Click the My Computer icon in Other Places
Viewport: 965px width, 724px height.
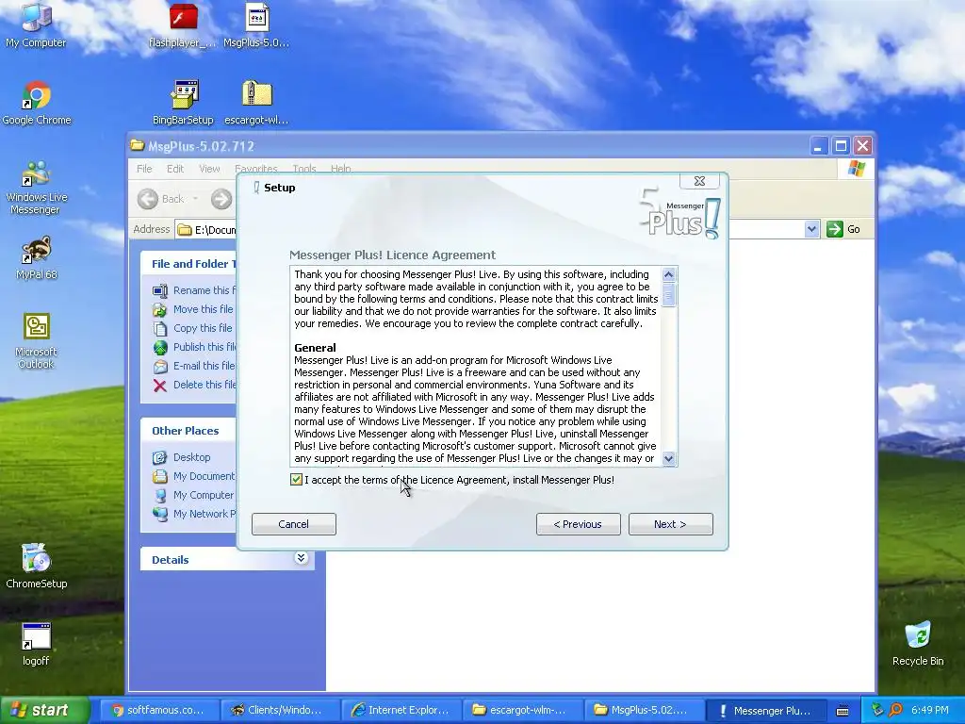pyautogui.click(x=160, y=496)
